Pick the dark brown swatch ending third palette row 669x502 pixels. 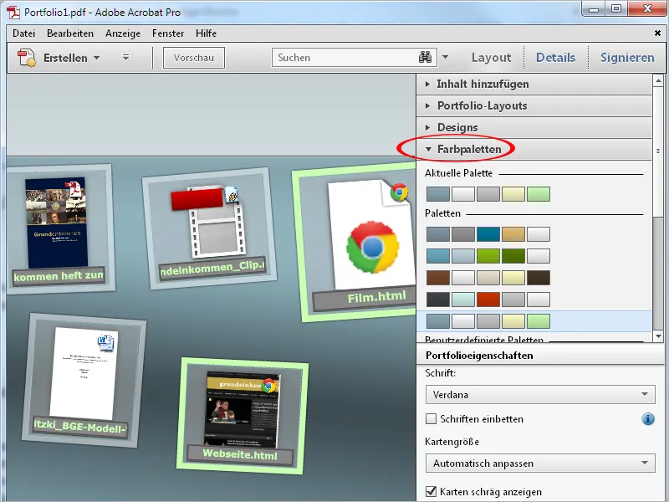(x=539, y=278)
